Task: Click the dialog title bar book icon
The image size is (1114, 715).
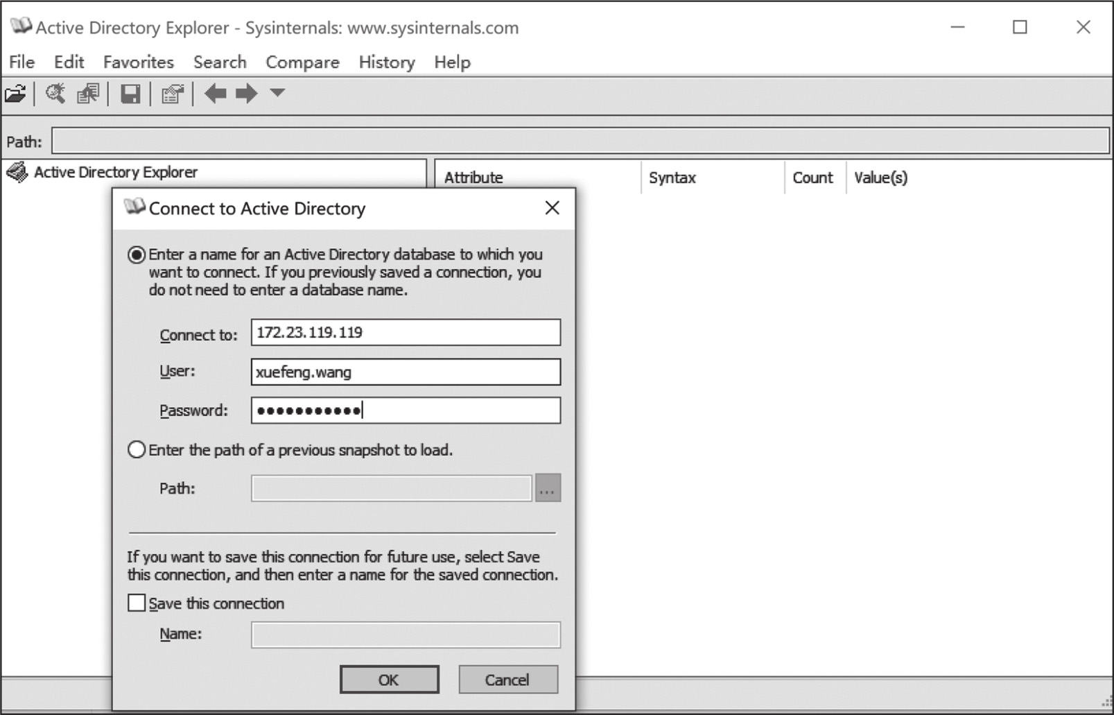Action: (x=134, y=207)
